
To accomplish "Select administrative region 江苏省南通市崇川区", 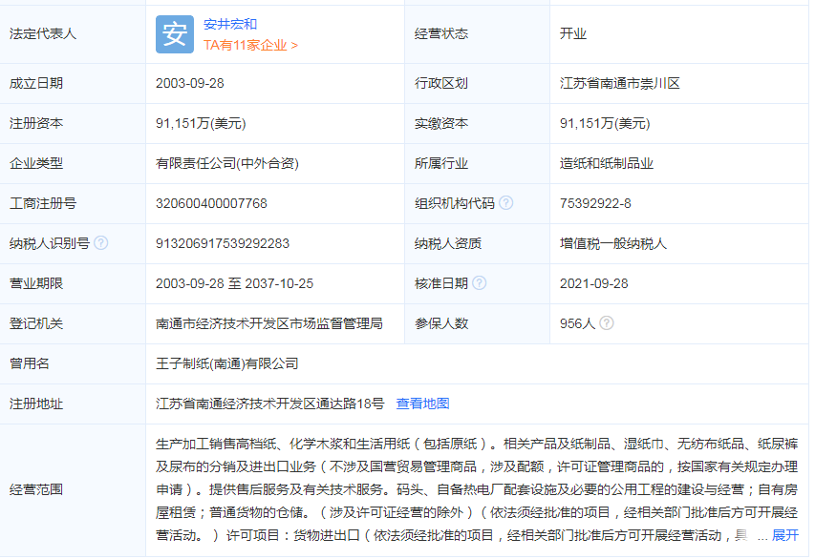I will coord(619,83).
